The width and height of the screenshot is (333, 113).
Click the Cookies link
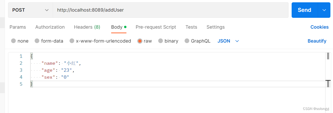pos(320,27)
